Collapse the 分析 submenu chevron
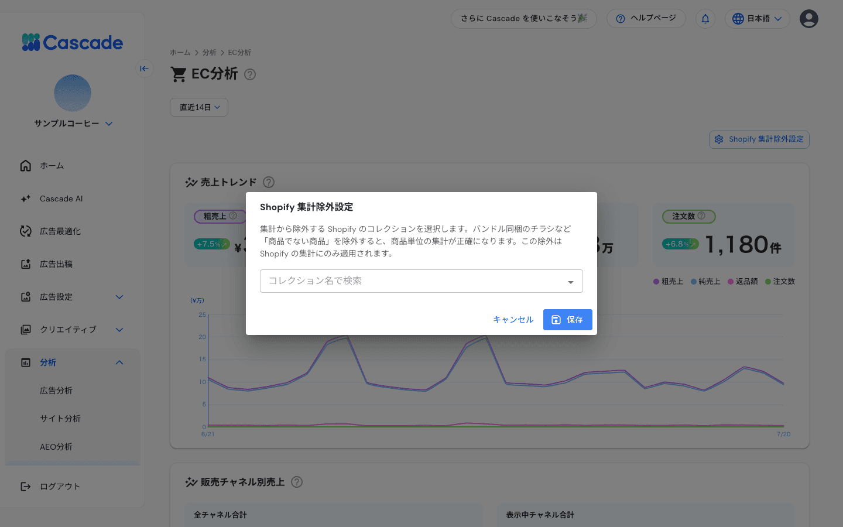843x527 pixels. click(119, 362)
